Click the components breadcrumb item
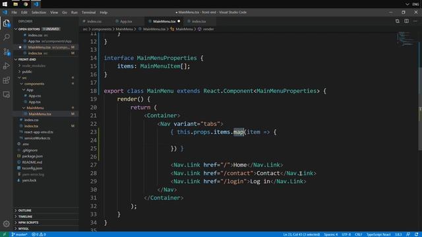 pyautogui.click(x=102, y=29)
